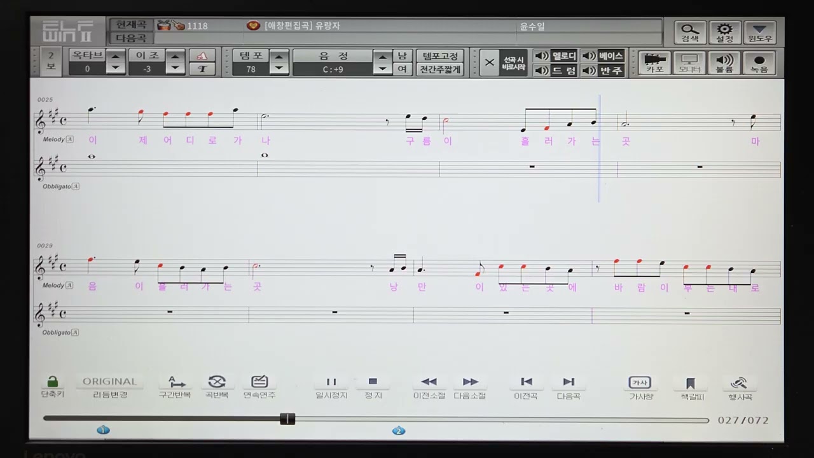The width and height of the screenshot is (814, 458).
Task: Click the 모니터 monitor icon
Action: point(690,63)
